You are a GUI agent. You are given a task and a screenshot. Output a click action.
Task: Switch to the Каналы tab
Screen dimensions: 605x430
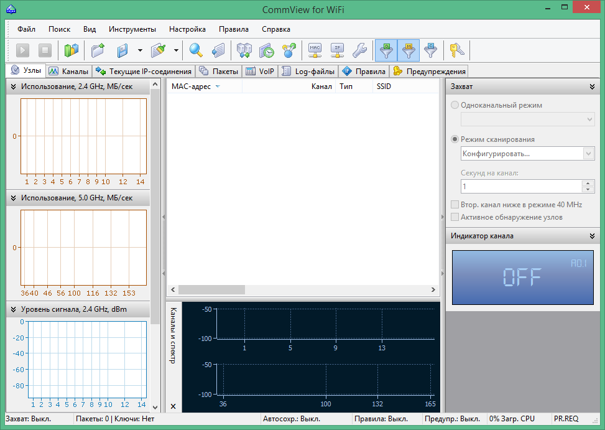pyautogui.click(x=69, y=72)
